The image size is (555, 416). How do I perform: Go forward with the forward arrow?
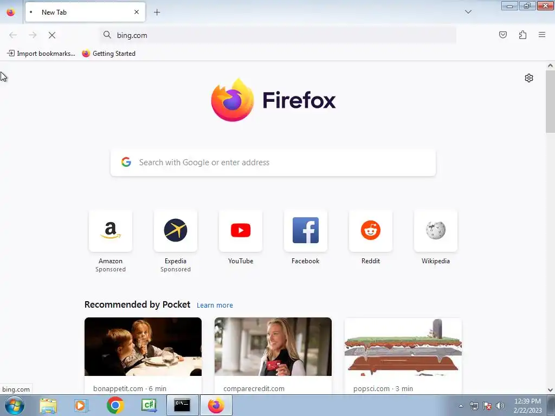pos(33,35)
